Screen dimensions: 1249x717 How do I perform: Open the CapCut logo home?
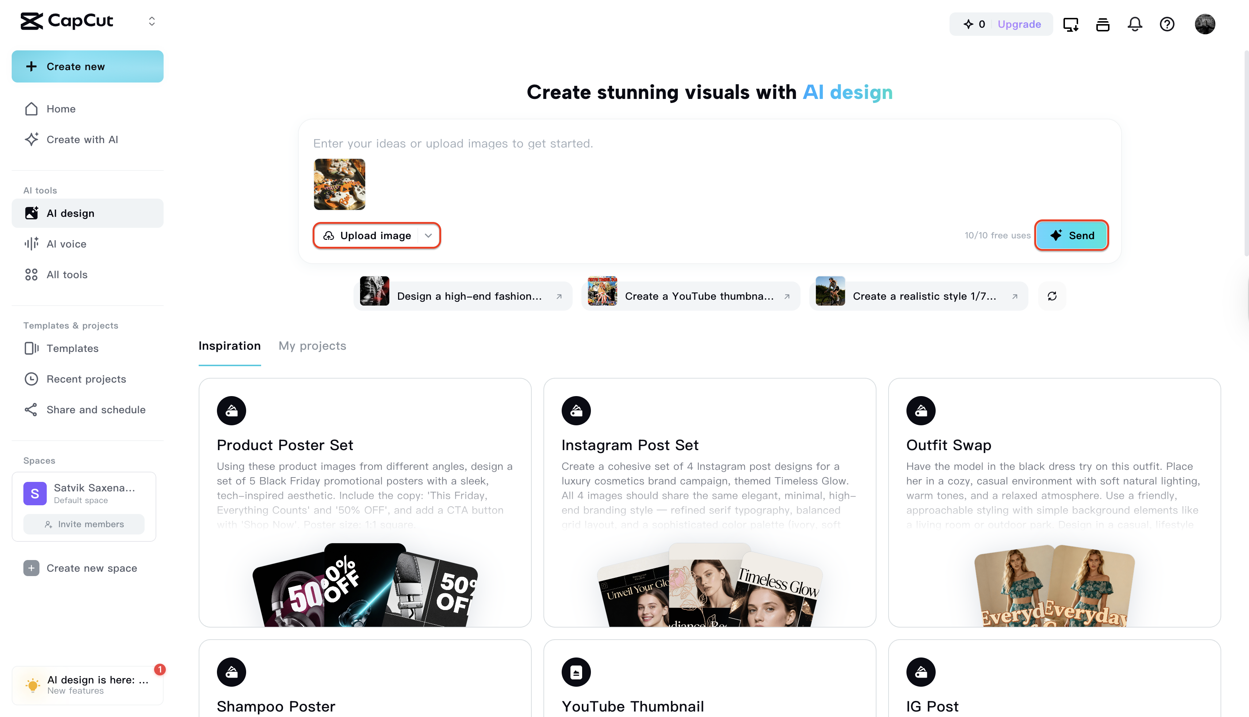67,21
